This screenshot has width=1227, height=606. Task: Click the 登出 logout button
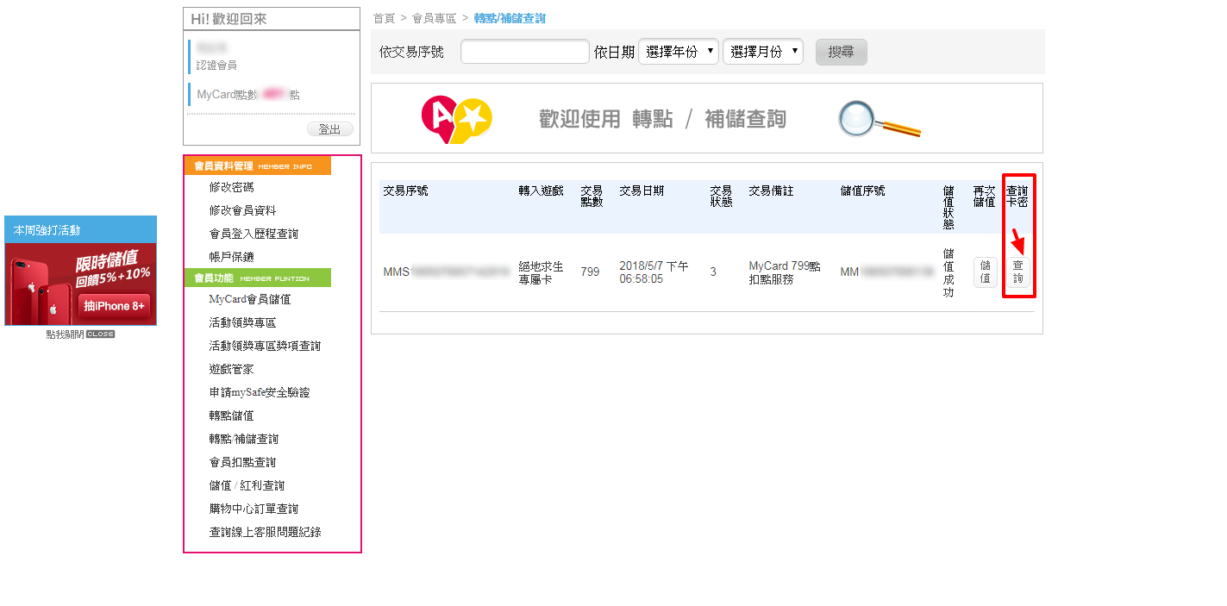(x=330, y=129)
